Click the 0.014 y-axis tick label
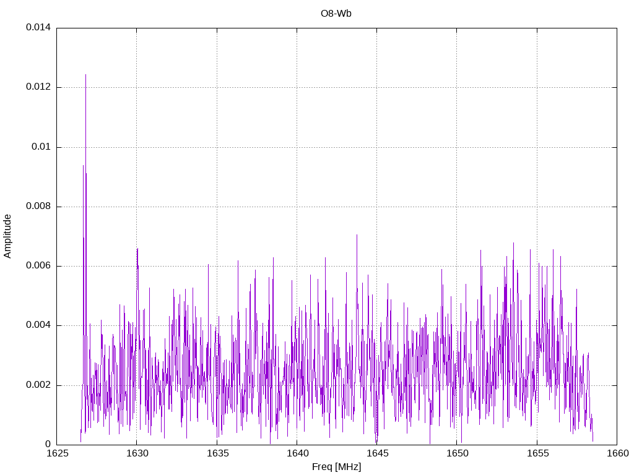The width and height of the screenshot is (634, 475). click(x=38, y=28)
